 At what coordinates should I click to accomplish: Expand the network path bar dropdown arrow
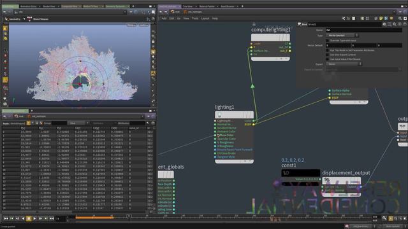(x=394, y=12)
